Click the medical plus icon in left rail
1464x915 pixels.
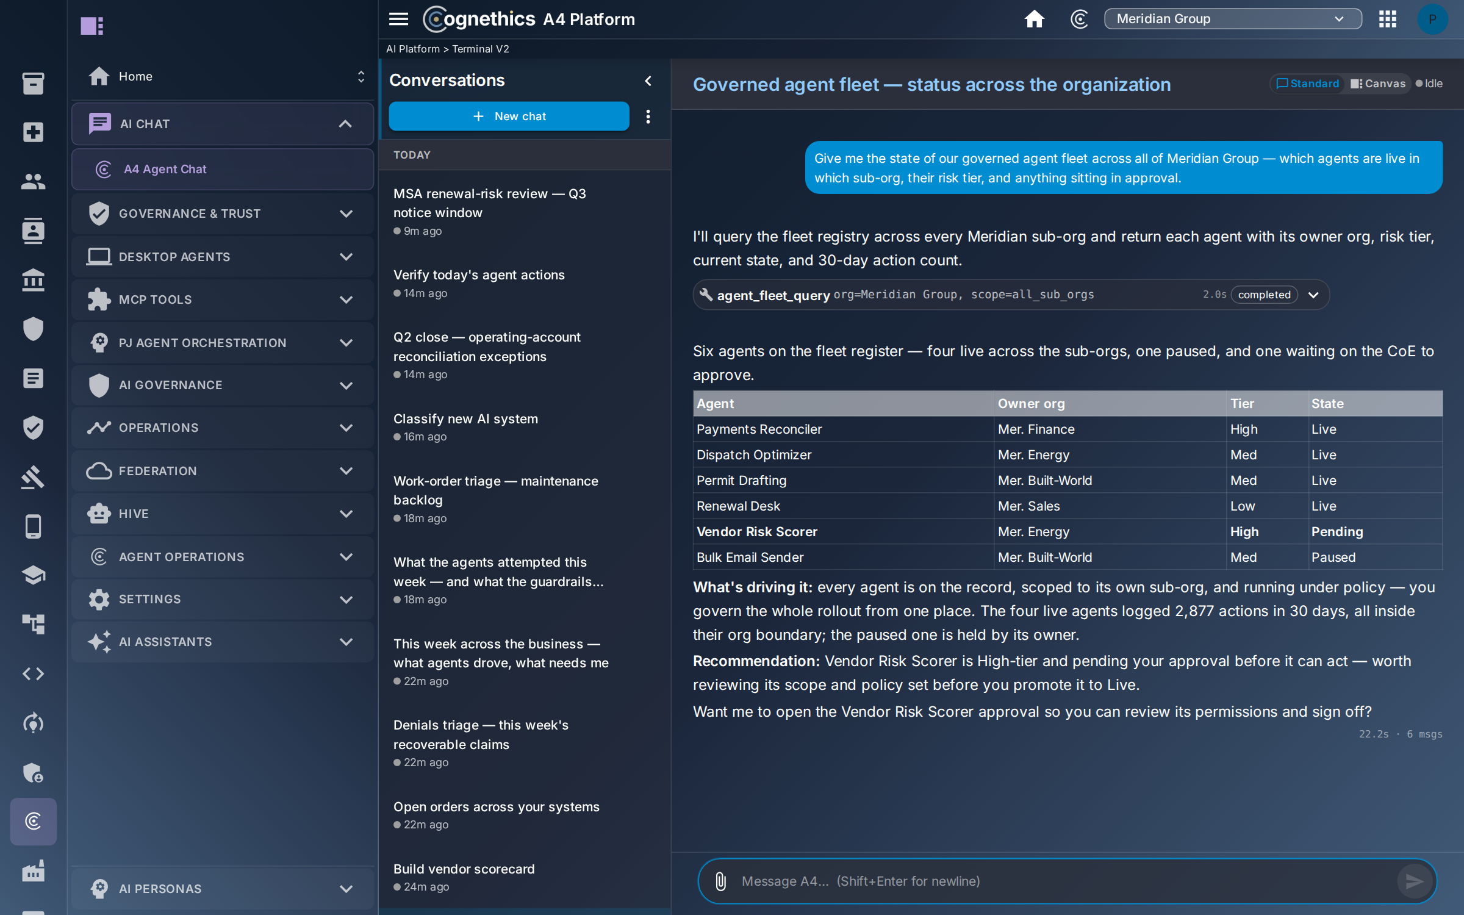click(x=33, y=132)
